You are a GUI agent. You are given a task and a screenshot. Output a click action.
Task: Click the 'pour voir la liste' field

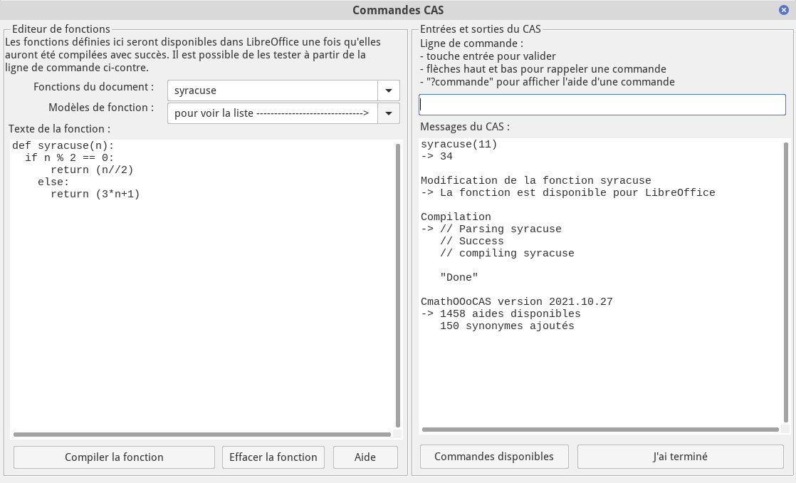pos(272,113)
